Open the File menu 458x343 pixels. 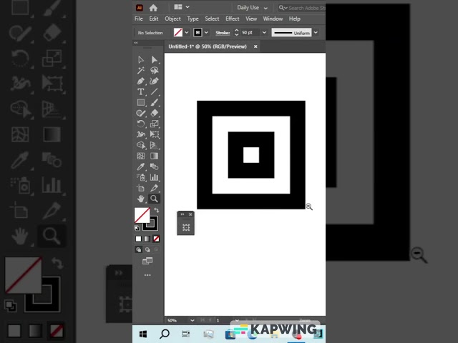139,19
